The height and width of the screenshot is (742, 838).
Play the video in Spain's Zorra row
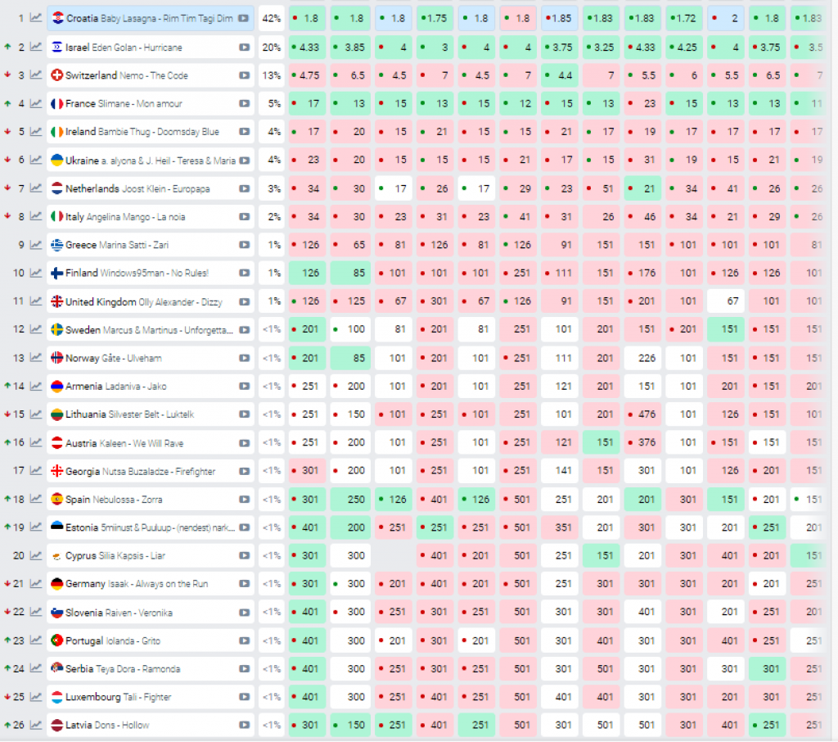click(244, 499)
